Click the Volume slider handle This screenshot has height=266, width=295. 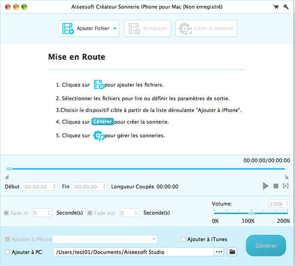(251, 213)
